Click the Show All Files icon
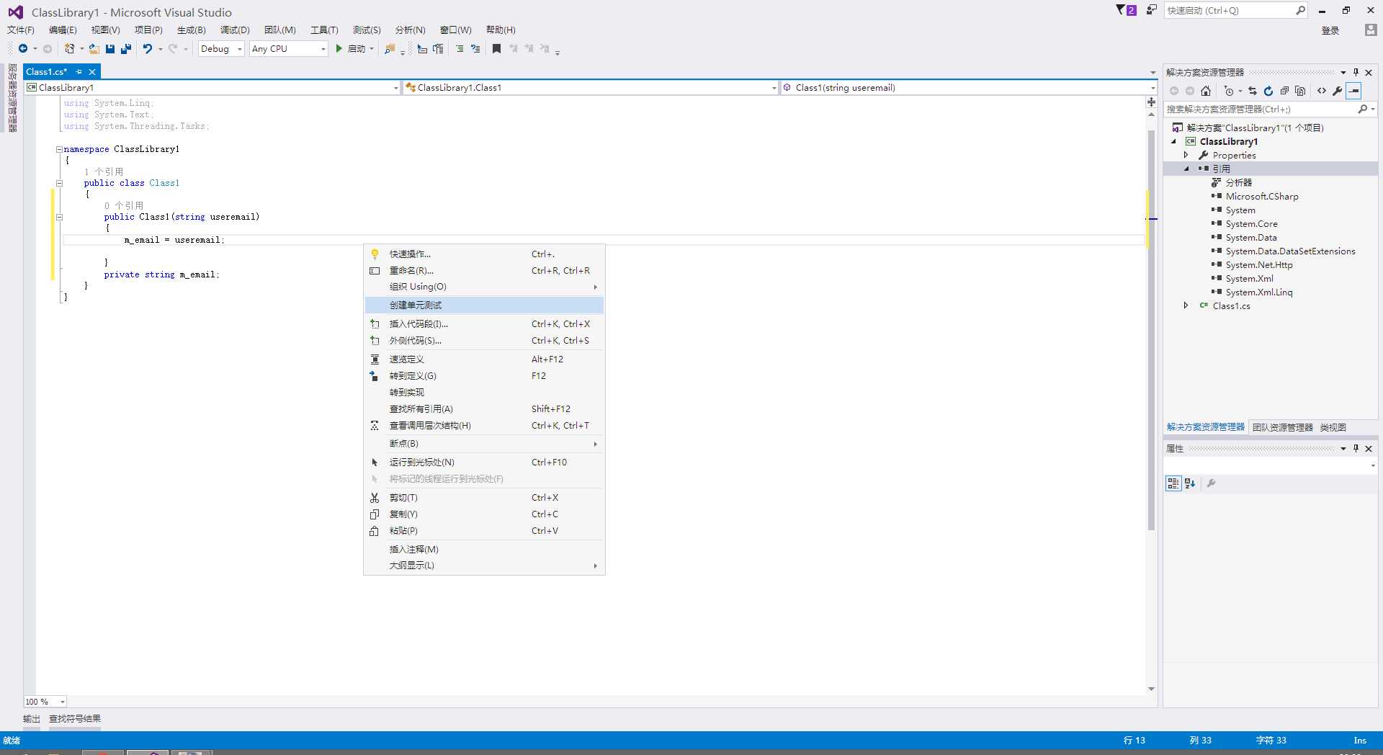Image resolution: width=1383 pixels, height=755 pixels. click(1300, 91)
